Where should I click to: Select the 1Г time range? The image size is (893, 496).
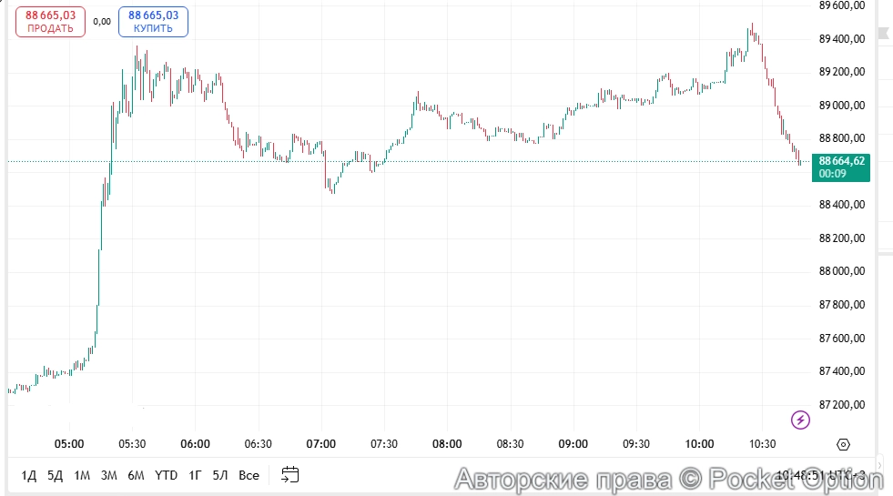(x=195, y=475)
